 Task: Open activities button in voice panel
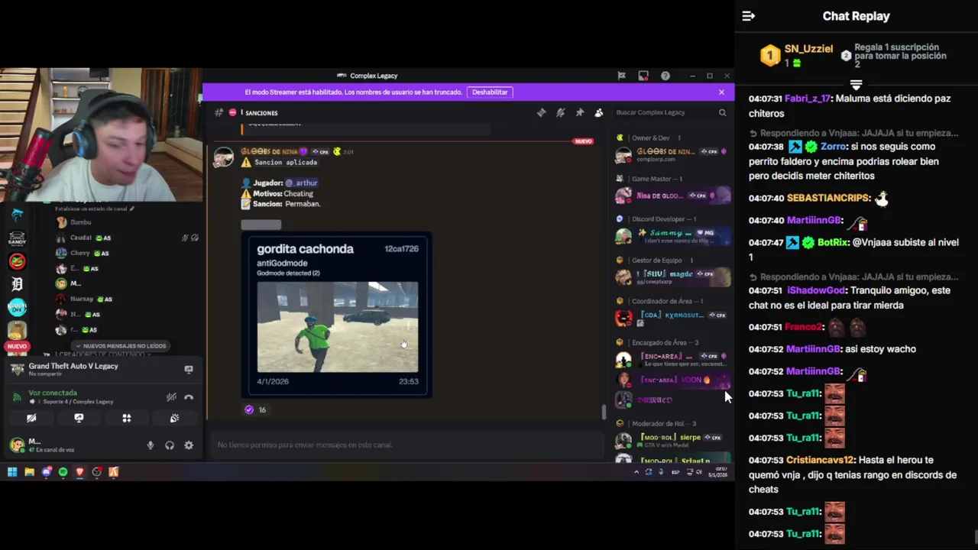pos(127,418)
